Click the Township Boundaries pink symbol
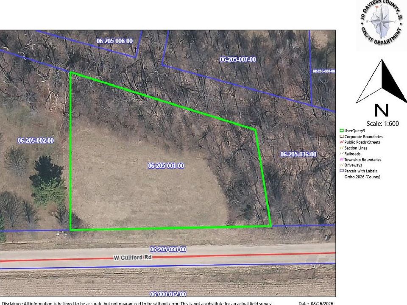This screenshot has height=305, width=407. click(x=342, y=160)
